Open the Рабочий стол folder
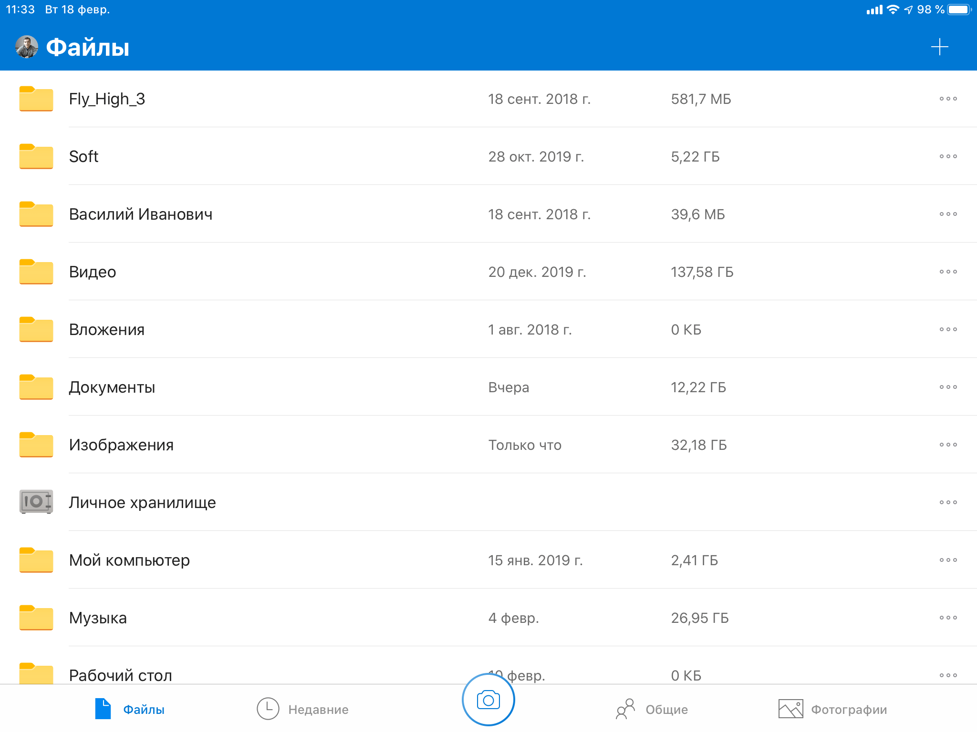Screen dimensions: 977x732 click(120, 674)
